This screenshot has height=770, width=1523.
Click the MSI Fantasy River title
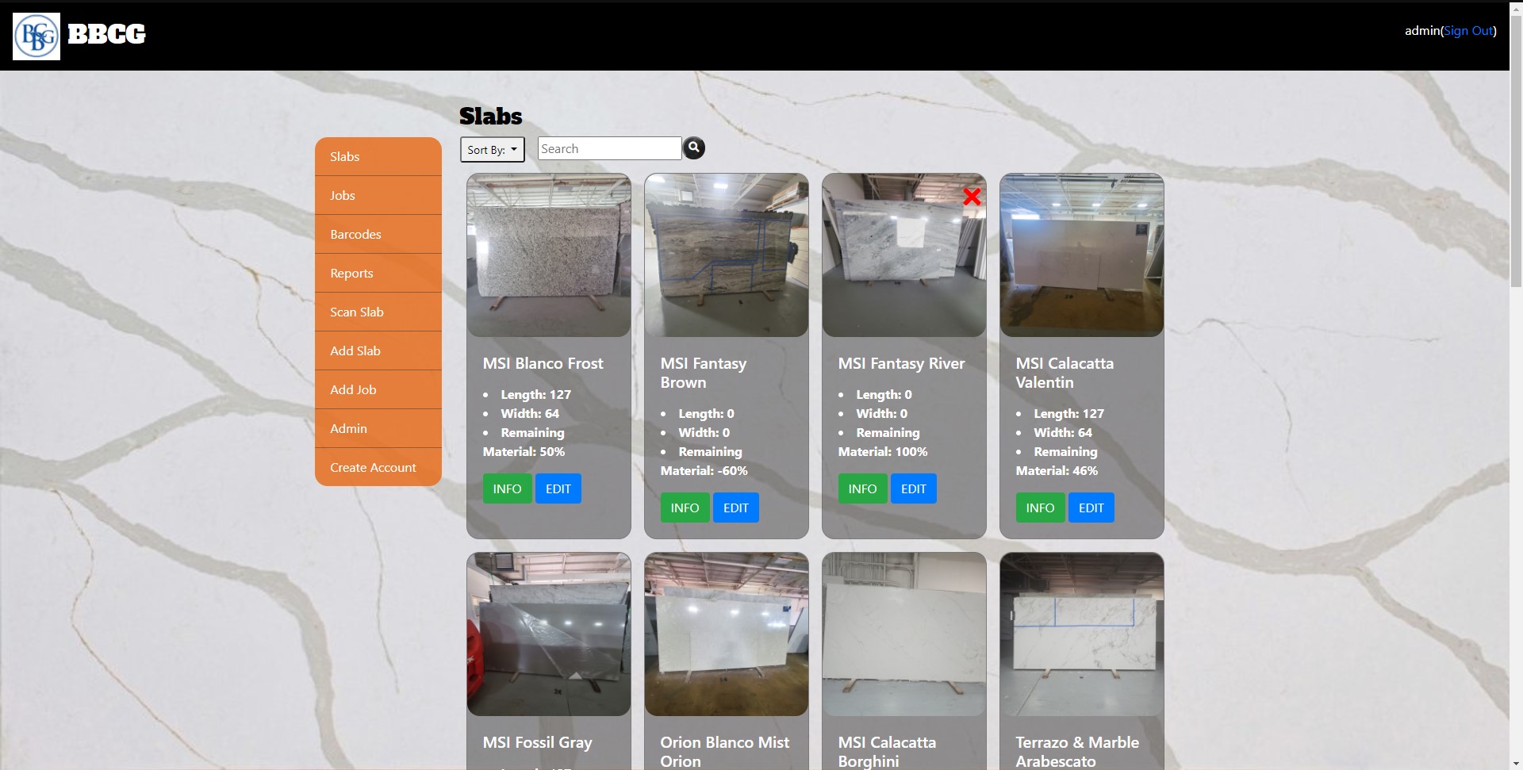point(902,363)
